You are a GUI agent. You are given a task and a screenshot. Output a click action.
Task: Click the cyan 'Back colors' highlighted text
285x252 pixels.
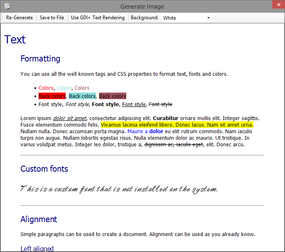(82, 96)
